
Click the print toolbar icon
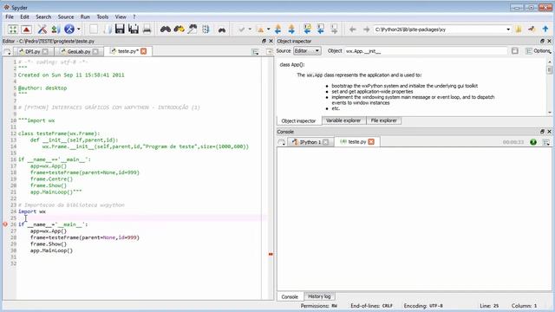[147, 29]
